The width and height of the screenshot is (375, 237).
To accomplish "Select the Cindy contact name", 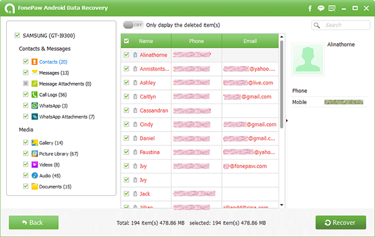I will tap(146, 124).
